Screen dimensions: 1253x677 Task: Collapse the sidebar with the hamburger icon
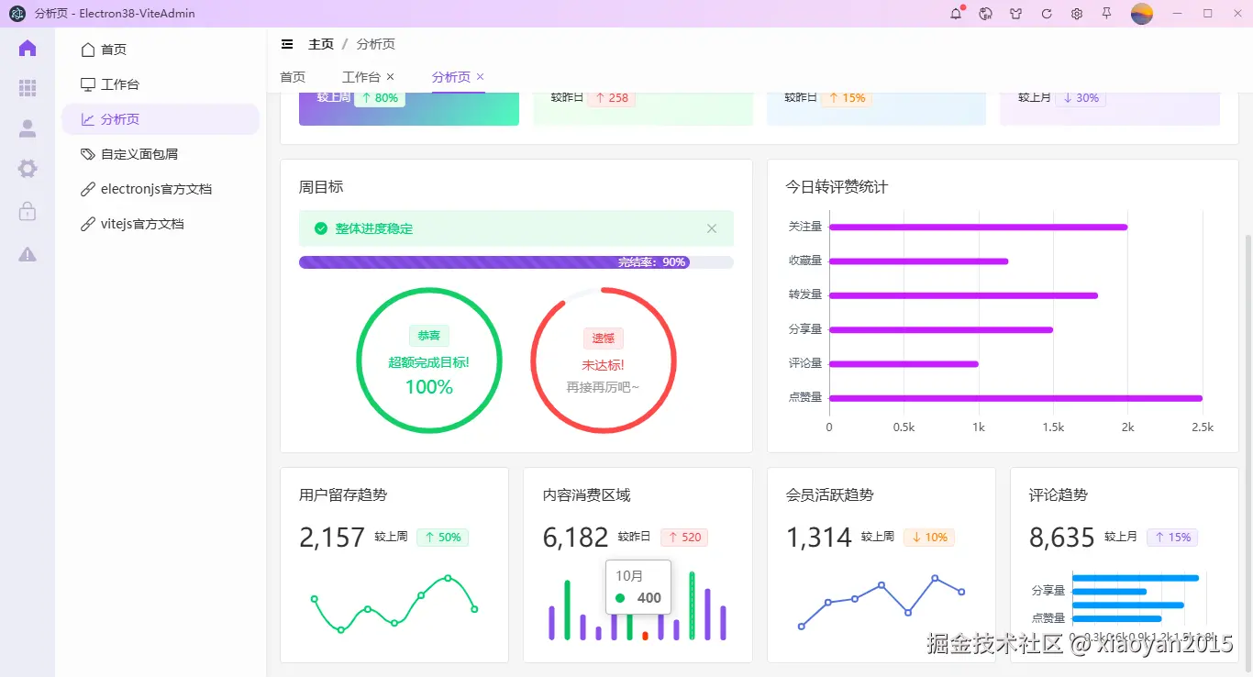click(287, 43)
